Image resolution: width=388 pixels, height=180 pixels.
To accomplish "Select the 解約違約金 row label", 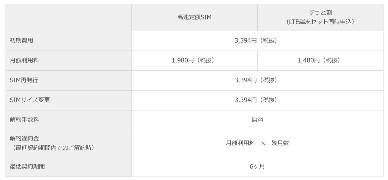I will click(24, 138).
